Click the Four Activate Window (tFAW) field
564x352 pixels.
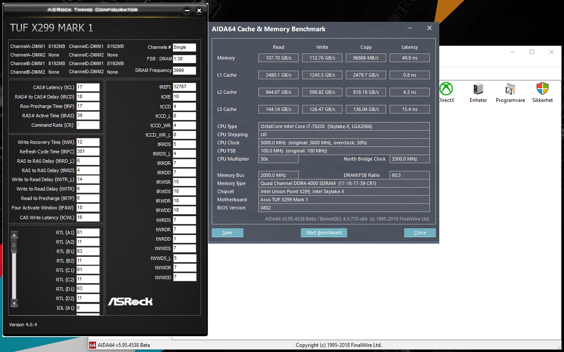(x=88, y=208)
